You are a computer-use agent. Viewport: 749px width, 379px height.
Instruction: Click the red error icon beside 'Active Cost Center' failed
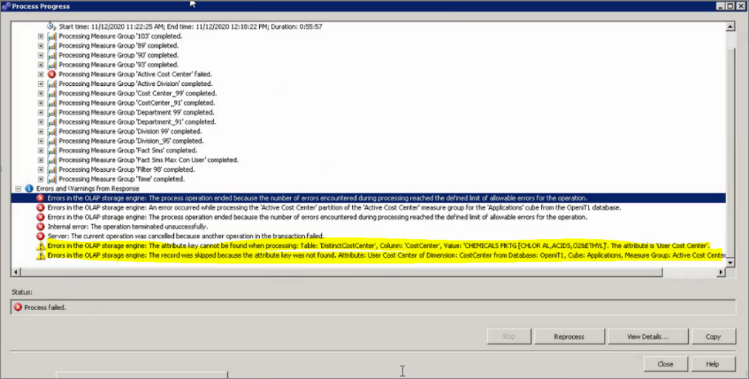(52, 75)
